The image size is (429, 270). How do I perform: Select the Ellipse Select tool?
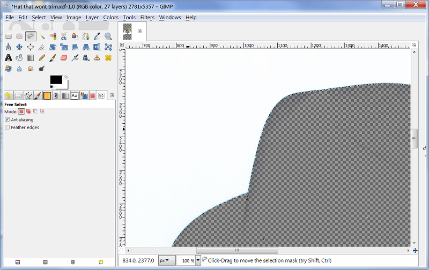coord(19,36)
